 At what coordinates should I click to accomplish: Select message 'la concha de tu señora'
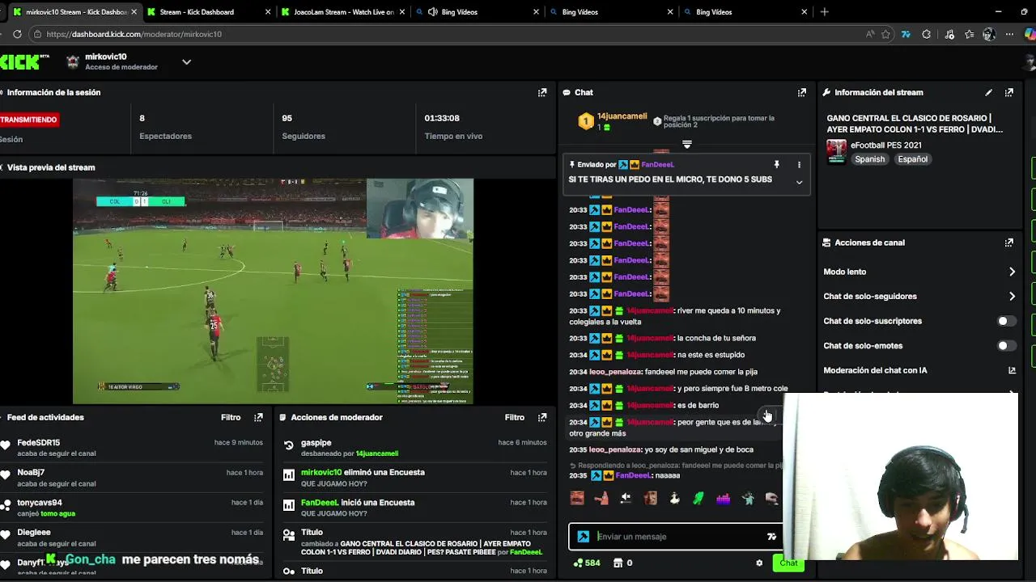pos(716,338)
